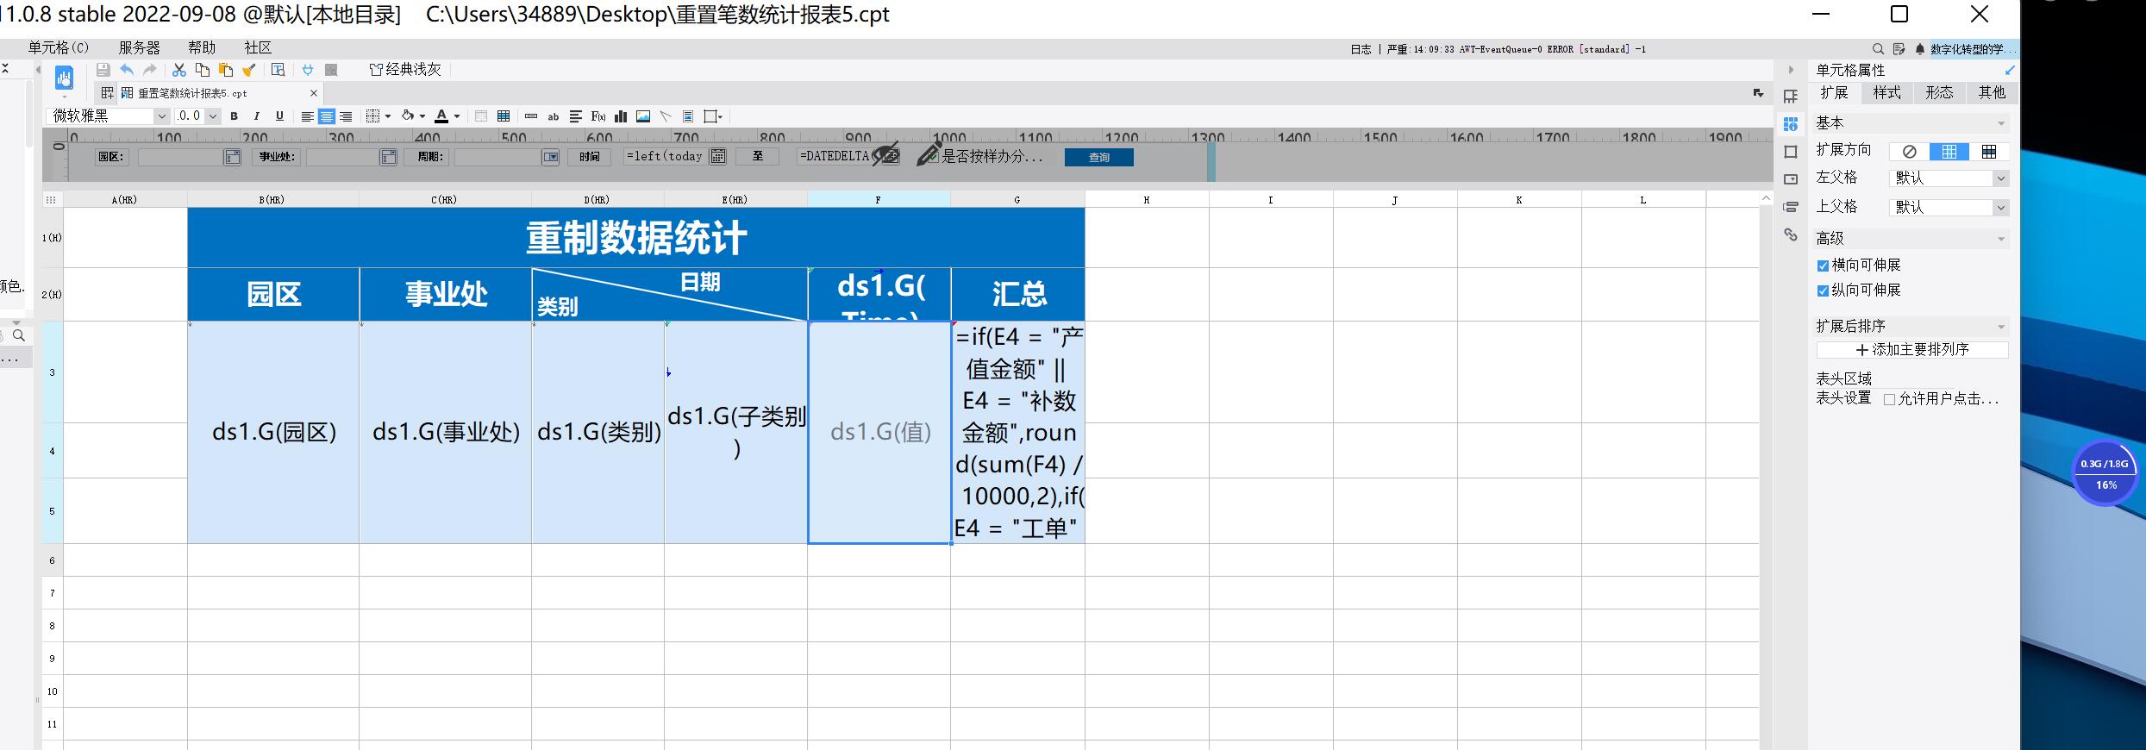Undo the last action
The width and height of the screenshot is (2146, 750).
pyautogui.click(x=127, y=70)
